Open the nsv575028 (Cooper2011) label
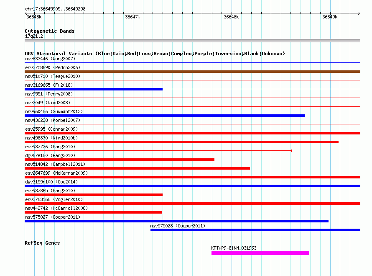Screen dimensions: 372x276 (x=178, y=226)
